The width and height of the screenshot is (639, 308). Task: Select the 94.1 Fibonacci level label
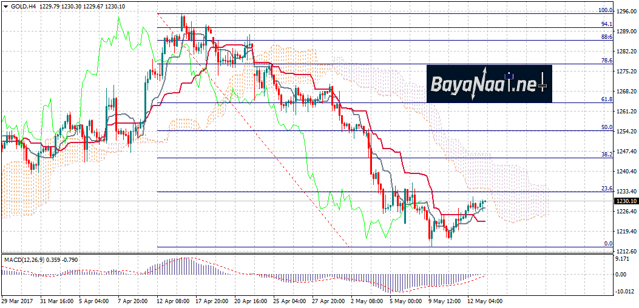605,24
